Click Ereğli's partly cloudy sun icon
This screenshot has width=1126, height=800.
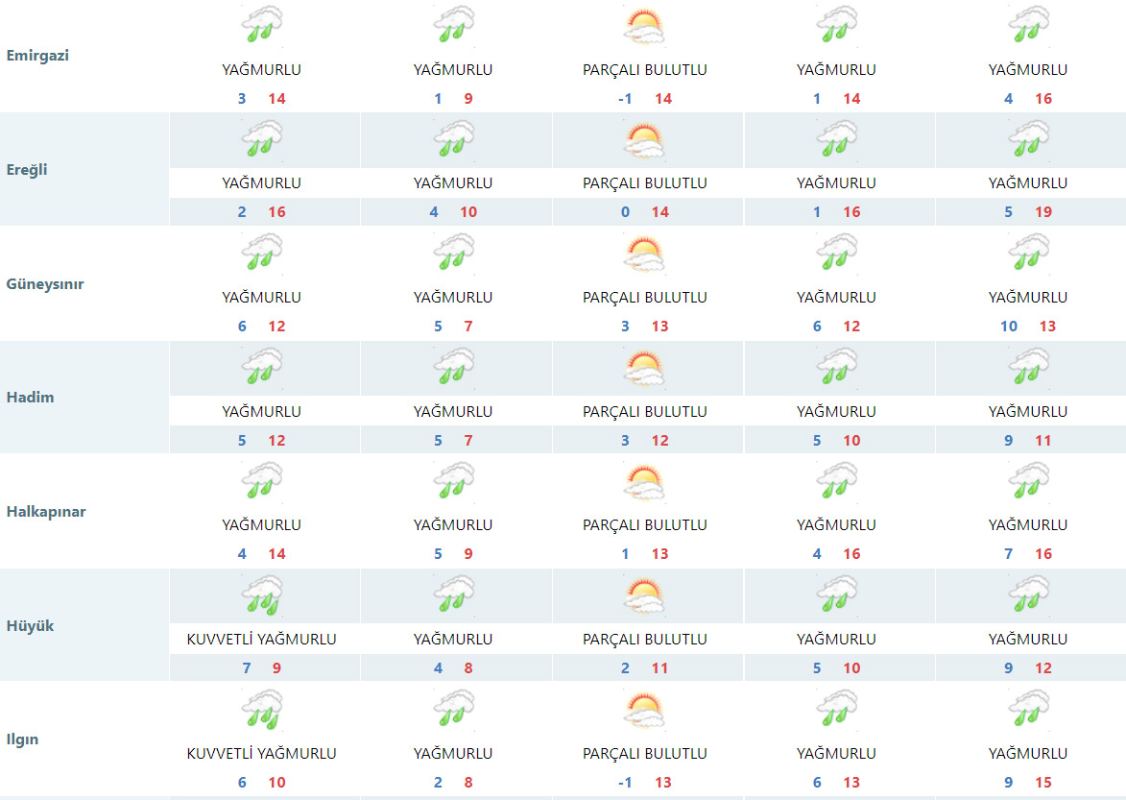point(644,140)
